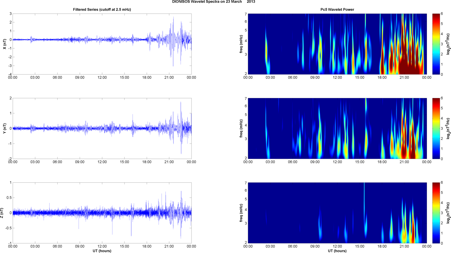
Task: Click the Z (nT) axis label
Action: (2, 213)
